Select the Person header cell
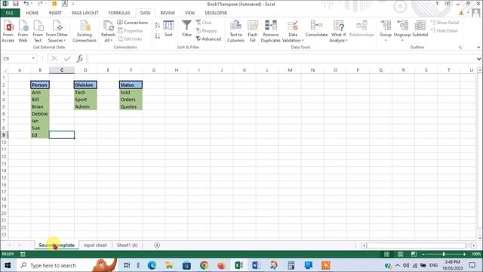 coord(40,85)
